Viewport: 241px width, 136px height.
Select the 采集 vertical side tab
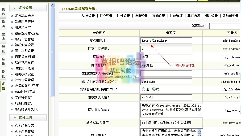point(3,49)
